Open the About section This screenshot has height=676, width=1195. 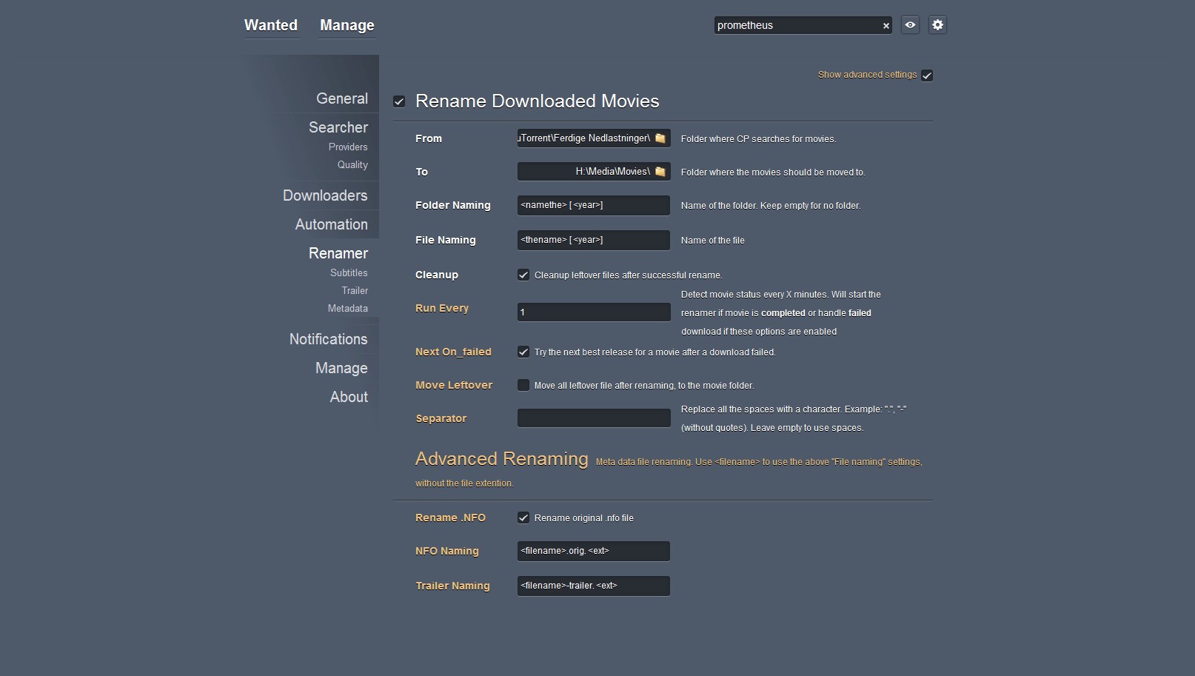point(349,397)
